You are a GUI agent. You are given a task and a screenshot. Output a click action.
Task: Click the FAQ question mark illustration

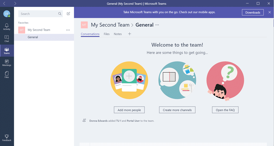[x=225, y=81]
